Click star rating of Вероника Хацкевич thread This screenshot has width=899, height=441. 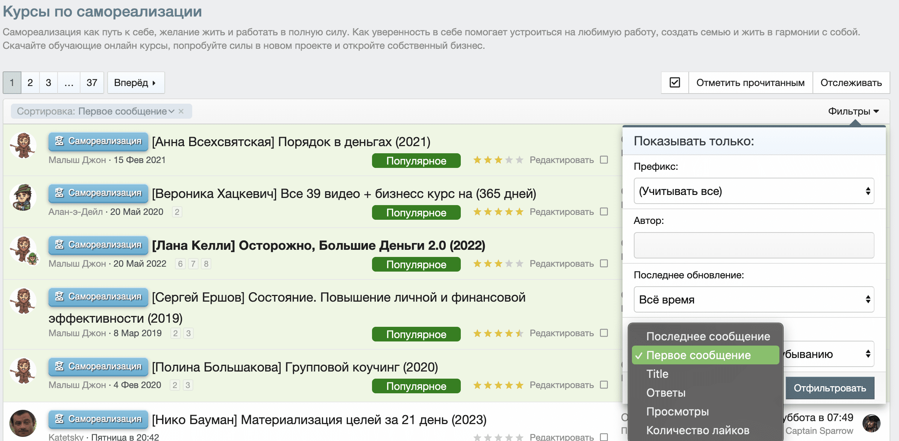(x=498, y=212)
